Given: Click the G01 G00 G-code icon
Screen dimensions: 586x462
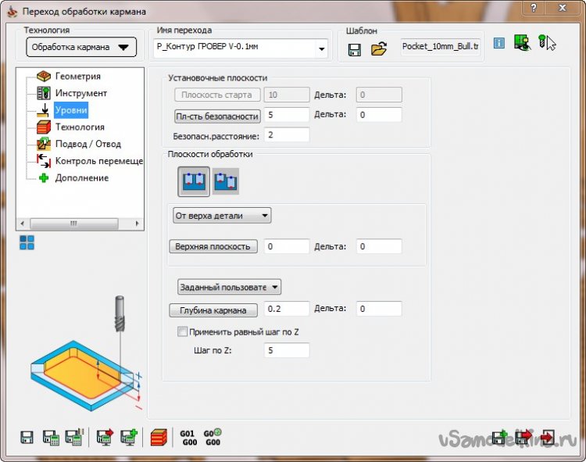Looking at the screenshot, I should (x=188, y=437).
